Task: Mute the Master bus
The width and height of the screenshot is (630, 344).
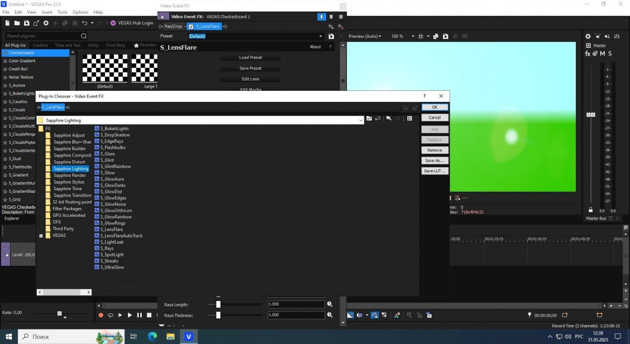Action: pyautogui.click(x=602, y=54)
